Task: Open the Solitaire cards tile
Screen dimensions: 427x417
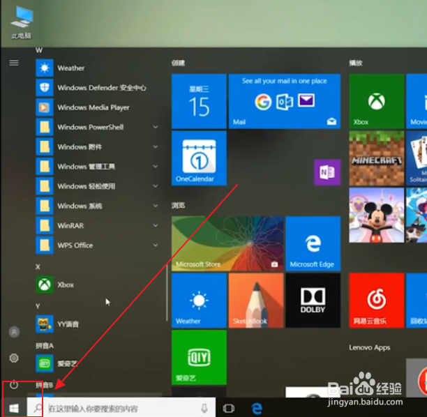Action: (417, 158)
